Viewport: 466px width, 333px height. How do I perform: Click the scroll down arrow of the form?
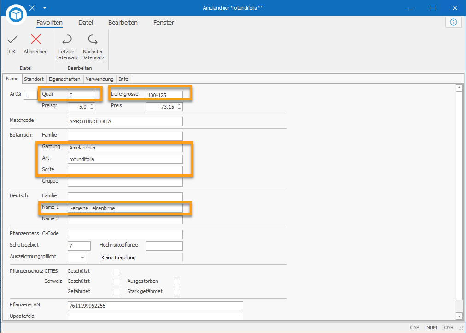(x=459, y=316)
